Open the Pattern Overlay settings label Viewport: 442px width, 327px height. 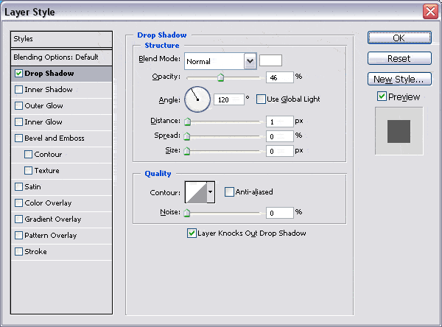pyautogui.click(x=51, y=236)
